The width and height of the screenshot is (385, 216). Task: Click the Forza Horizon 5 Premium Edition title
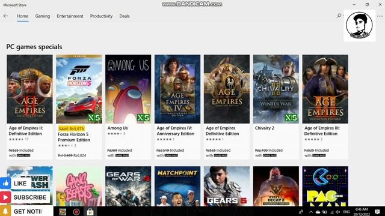pyautogui.click(x=74, y=137)
